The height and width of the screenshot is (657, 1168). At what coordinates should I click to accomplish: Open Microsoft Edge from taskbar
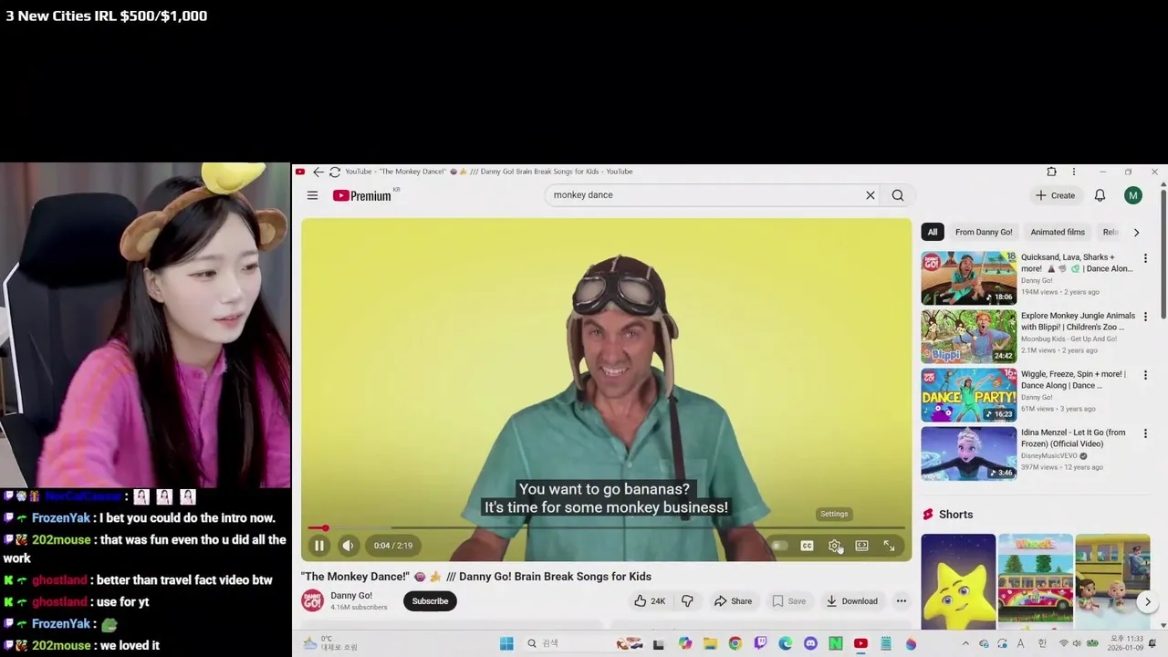click(785, 644)
